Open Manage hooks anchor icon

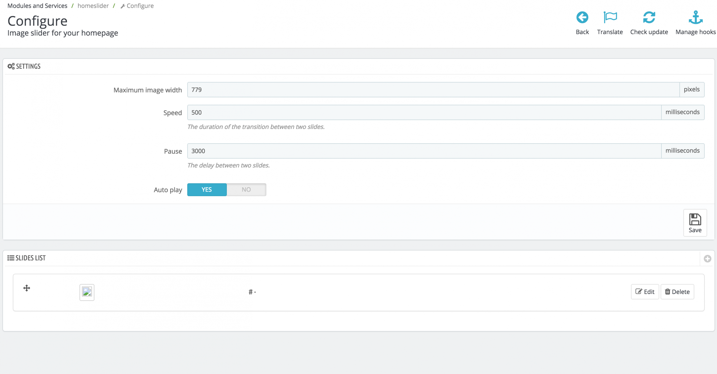(x=695, y=17)
